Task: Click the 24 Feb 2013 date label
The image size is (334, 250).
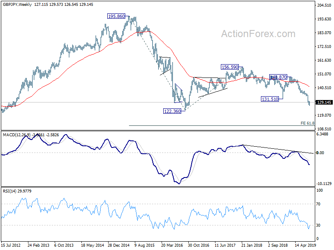Action: (x=38, y=245)
